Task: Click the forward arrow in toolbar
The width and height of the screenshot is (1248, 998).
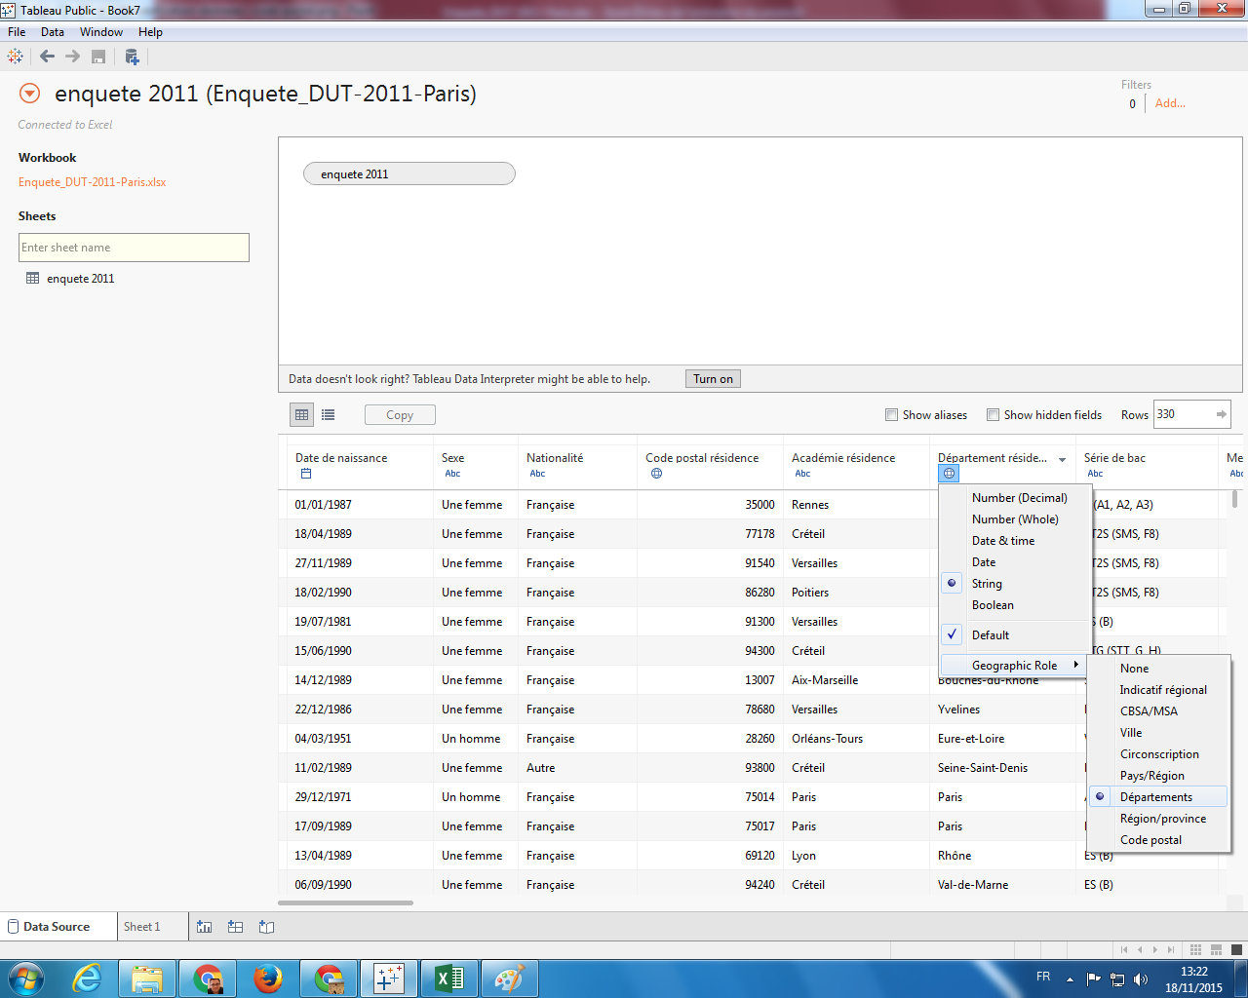Action: pyautogui.click(x=73, y=57)
